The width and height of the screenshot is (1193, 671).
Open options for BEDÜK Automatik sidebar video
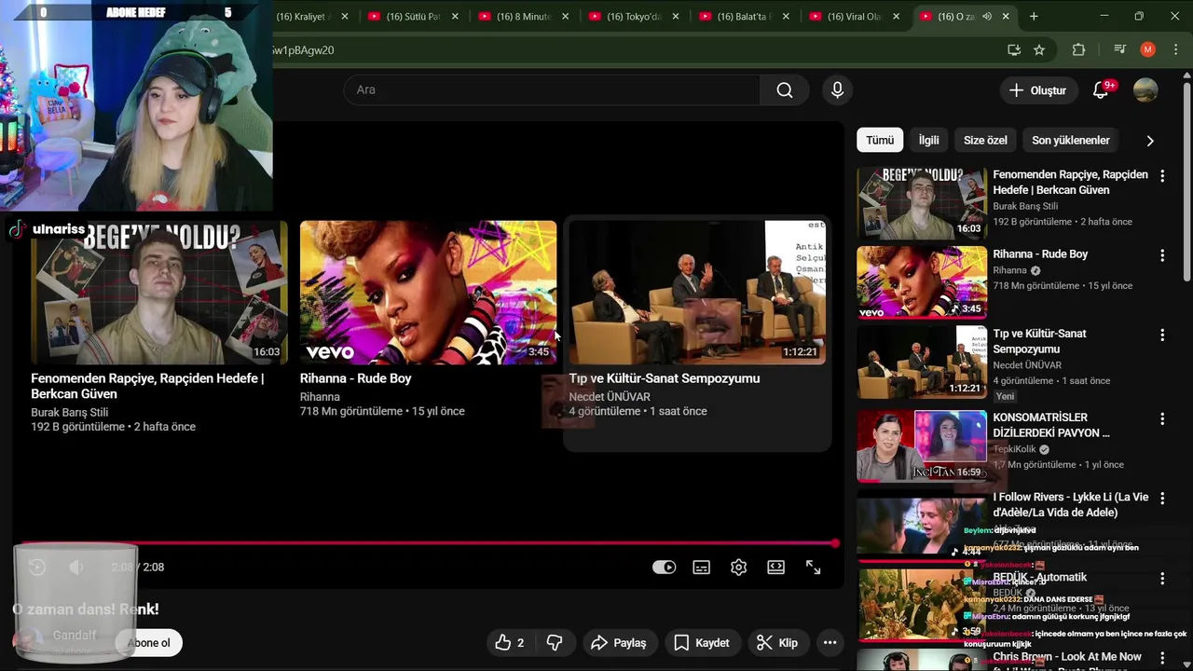[x=1162, y=578]
